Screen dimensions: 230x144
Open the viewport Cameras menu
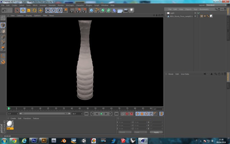coord(20,15)
